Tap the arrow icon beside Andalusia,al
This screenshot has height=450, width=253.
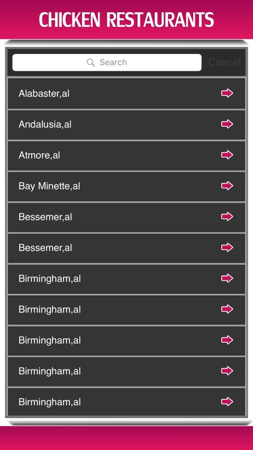click(227, 124)
